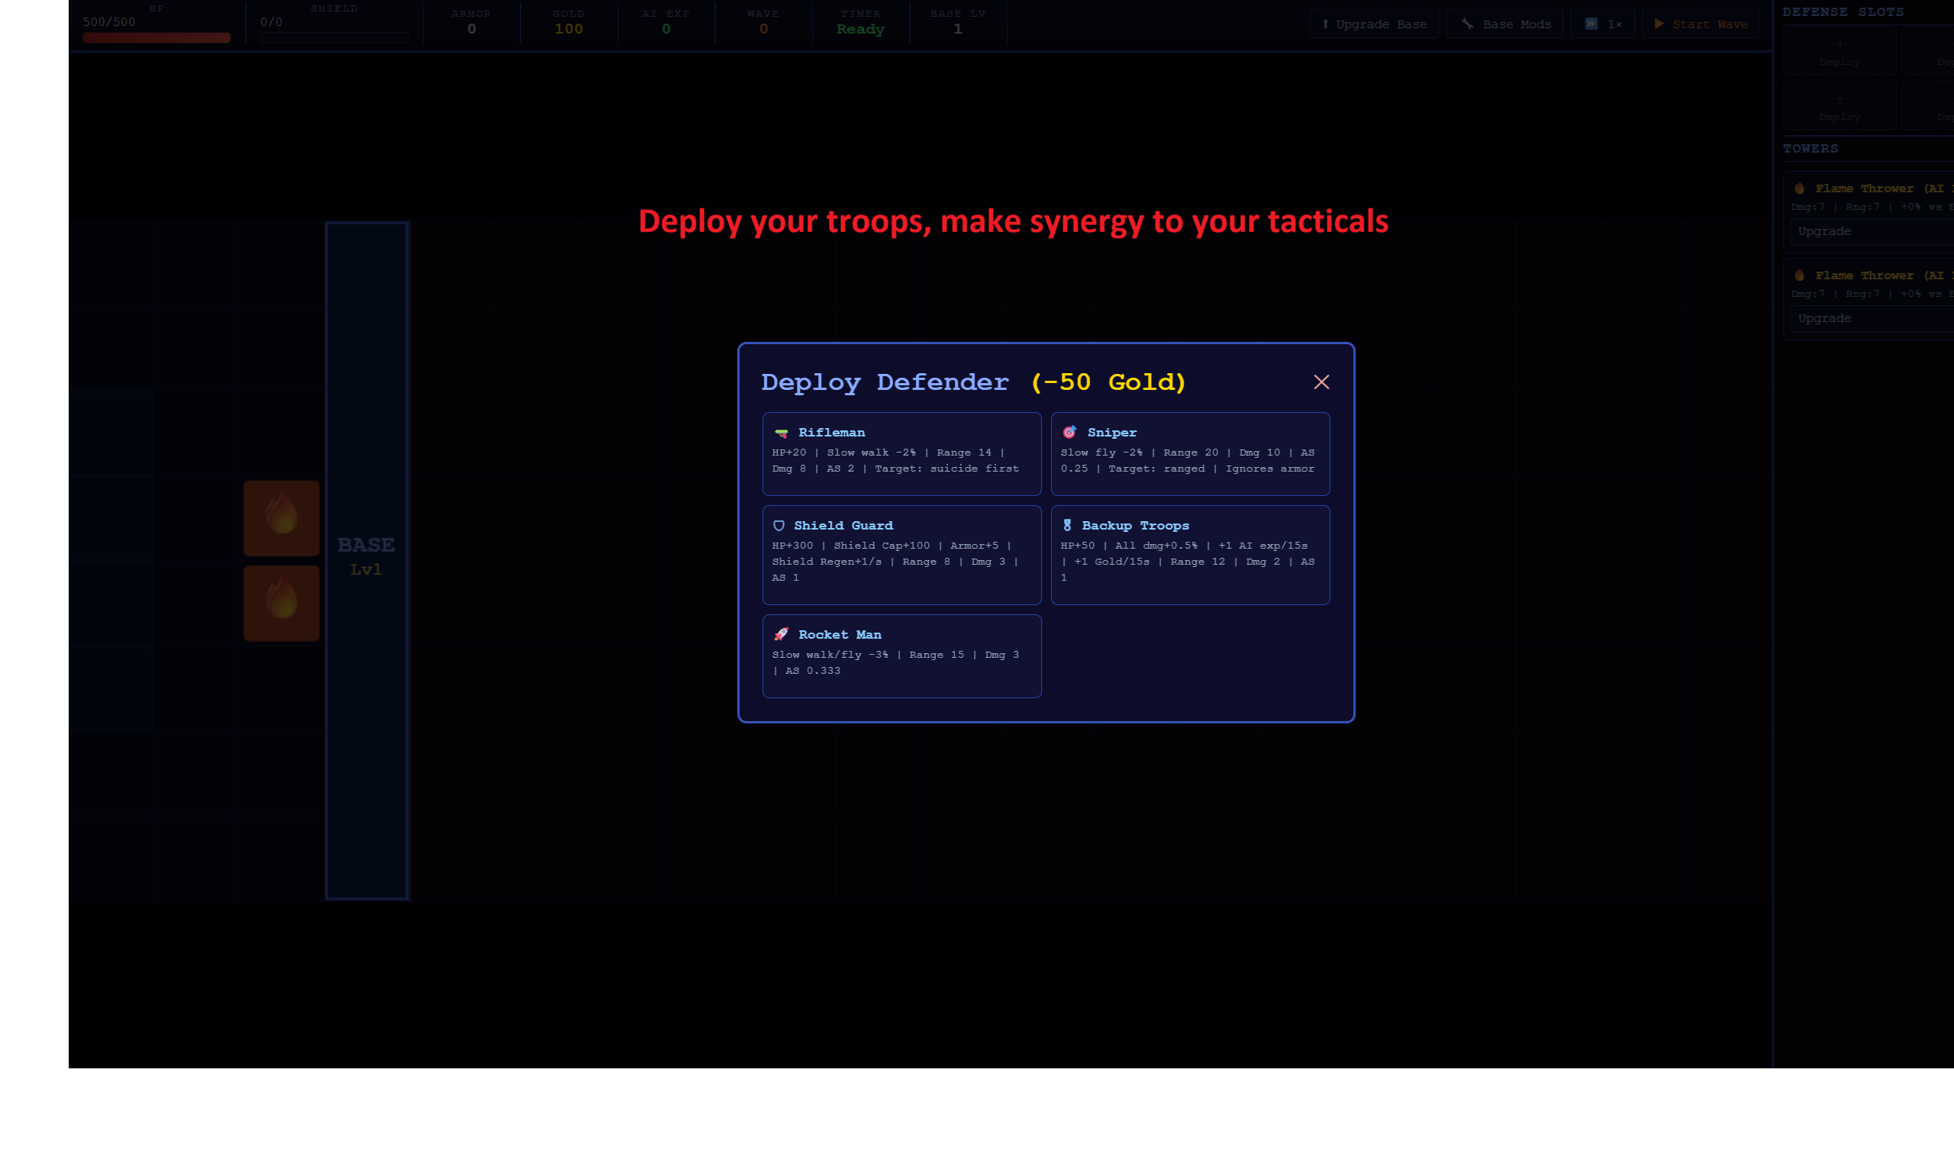Click the DEFENSE SLOTS heading

(x=1843, y=11)
